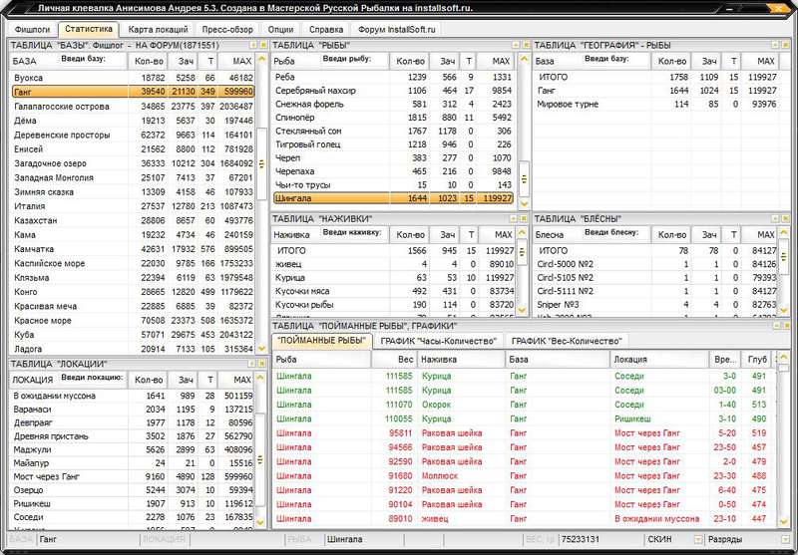Open the Фишлоги tab
798x555 pixels.
click(33, 30)
